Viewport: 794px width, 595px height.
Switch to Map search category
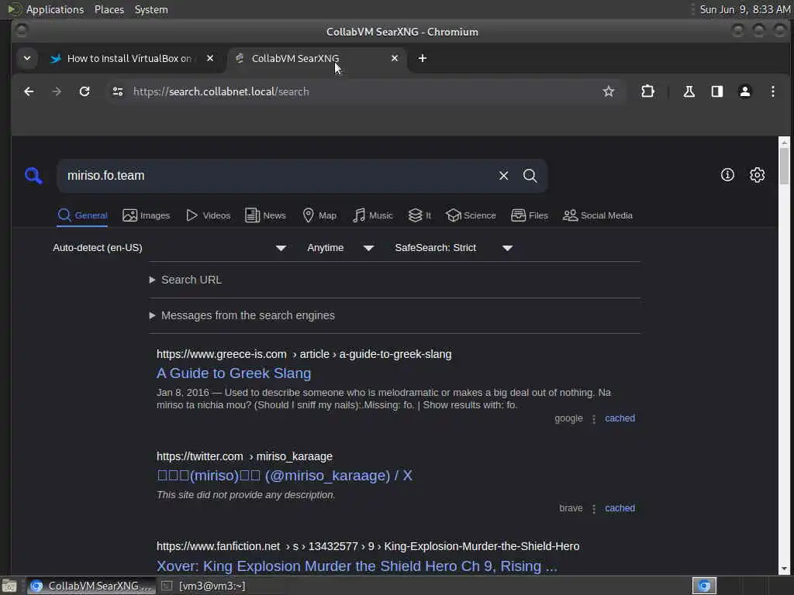[x=319, y=215]
